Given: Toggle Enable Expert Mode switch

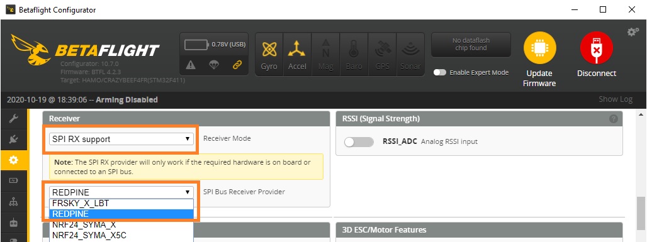Looking at the screenshot, I should point(440,72).
